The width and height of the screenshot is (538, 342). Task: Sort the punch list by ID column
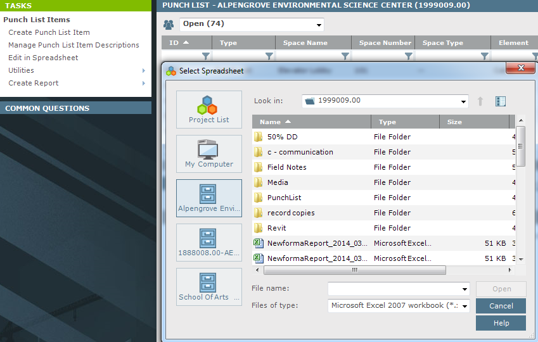coord(187,43)
